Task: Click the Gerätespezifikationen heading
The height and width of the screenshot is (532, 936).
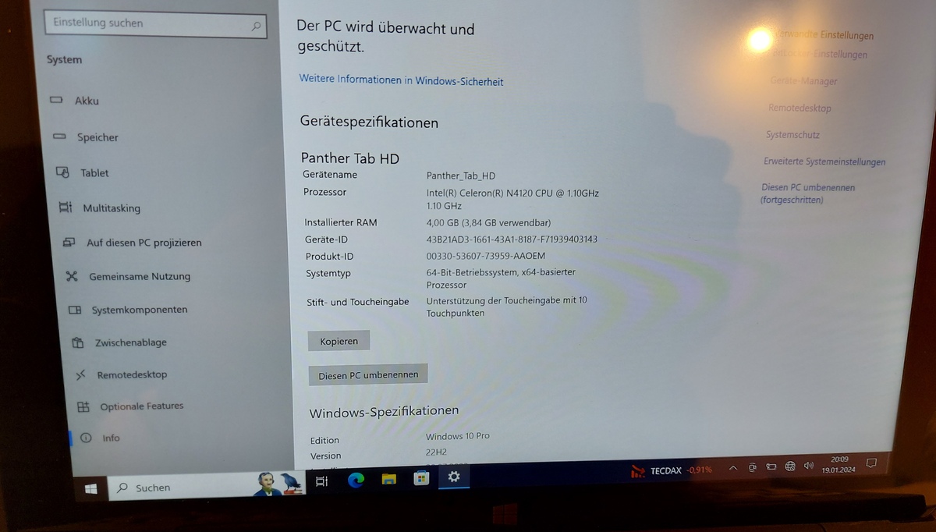Action: 369,122
